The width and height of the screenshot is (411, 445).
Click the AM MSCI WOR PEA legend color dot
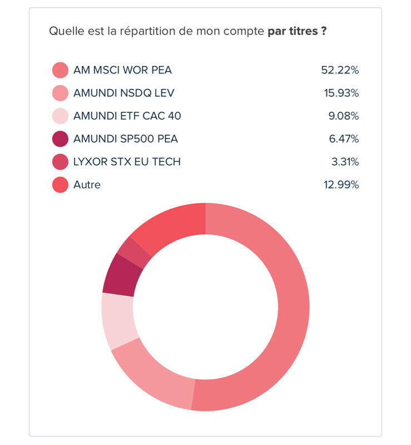coord(60,70)
